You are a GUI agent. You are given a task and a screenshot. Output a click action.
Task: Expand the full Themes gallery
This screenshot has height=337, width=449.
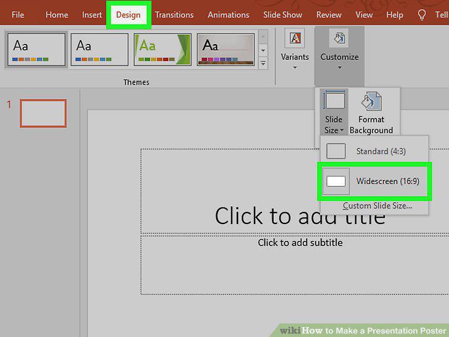(263, 63)
